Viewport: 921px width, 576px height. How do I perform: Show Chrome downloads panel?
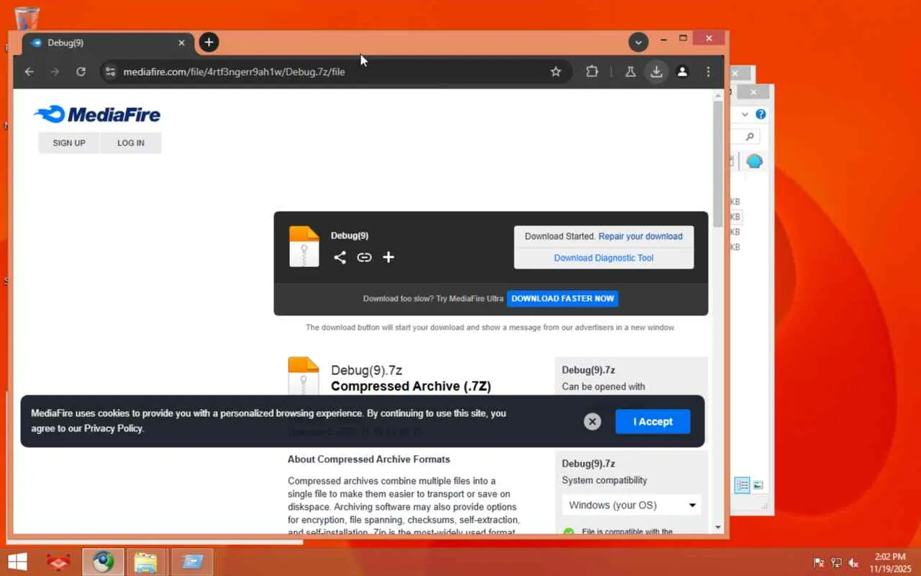coord(656,72)
